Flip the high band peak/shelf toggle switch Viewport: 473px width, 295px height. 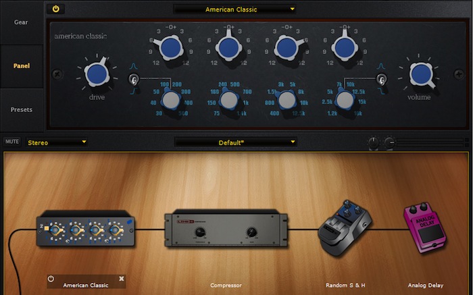381,80
